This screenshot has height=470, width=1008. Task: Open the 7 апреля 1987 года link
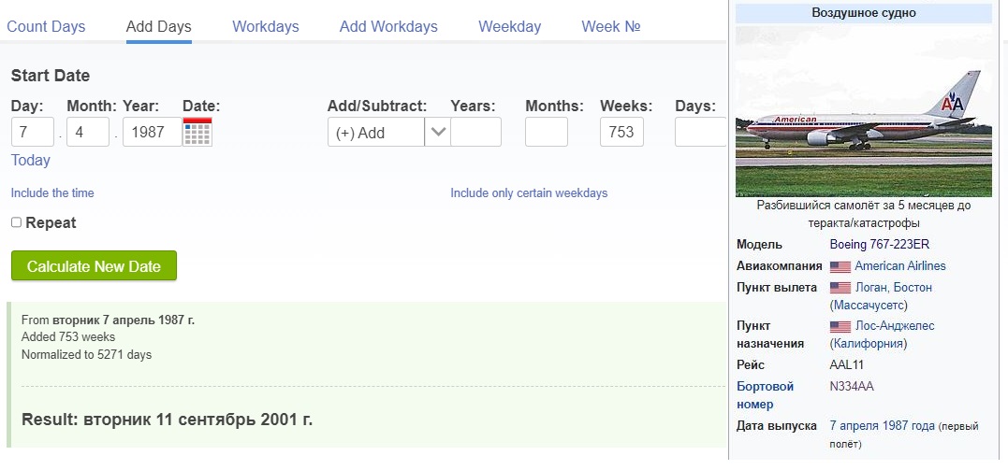click(882, 426)
